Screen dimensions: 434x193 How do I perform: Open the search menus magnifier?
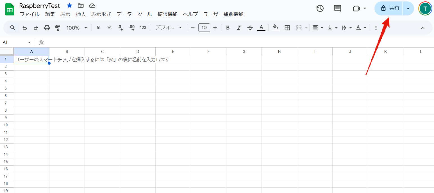(13, 28)
